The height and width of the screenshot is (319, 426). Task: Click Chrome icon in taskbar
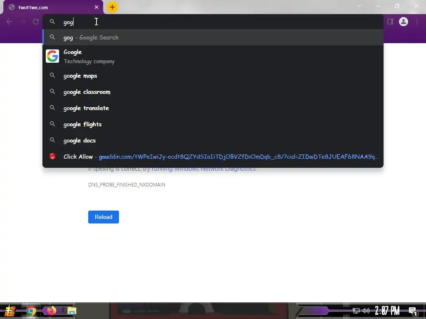tap(31, 311)
